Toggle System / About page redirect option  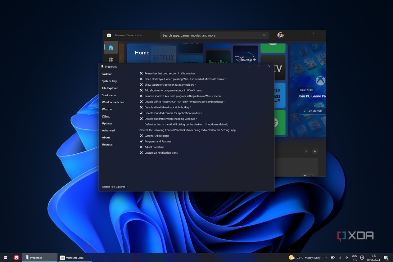pyautogui.click(x=154, y=136)
